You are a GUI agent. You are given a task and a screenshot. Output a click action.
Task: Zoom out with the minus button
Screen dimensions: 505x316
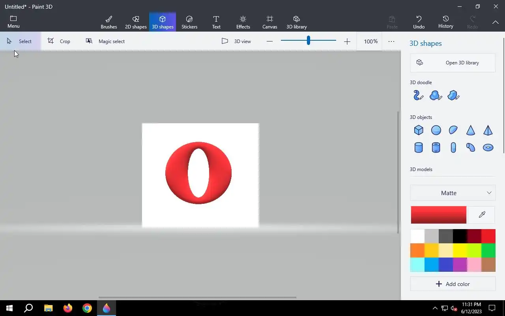coord(269,41)
